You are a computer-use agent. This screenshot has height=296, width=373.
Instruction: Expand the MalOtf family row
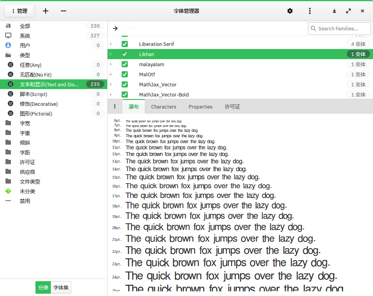tap(111, 75)
